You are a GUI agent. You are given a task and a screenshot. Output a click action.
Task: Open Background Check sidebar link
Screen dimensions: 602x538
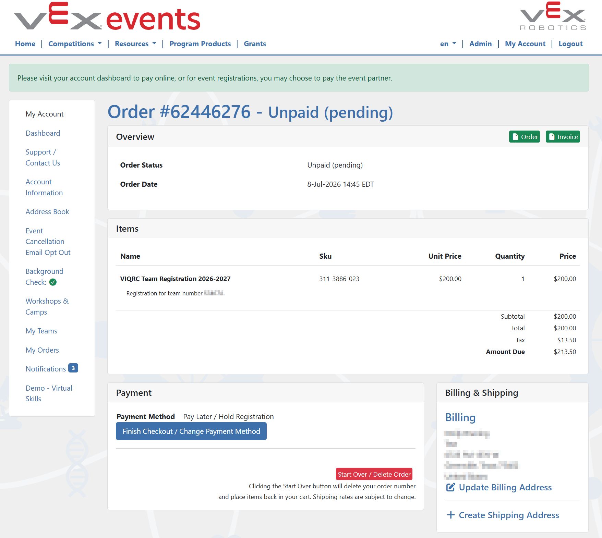click(x=45, y=277)
